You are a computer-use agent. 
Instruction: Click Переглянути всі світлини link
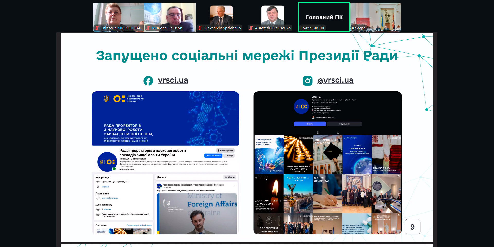(x=139, y=225)
